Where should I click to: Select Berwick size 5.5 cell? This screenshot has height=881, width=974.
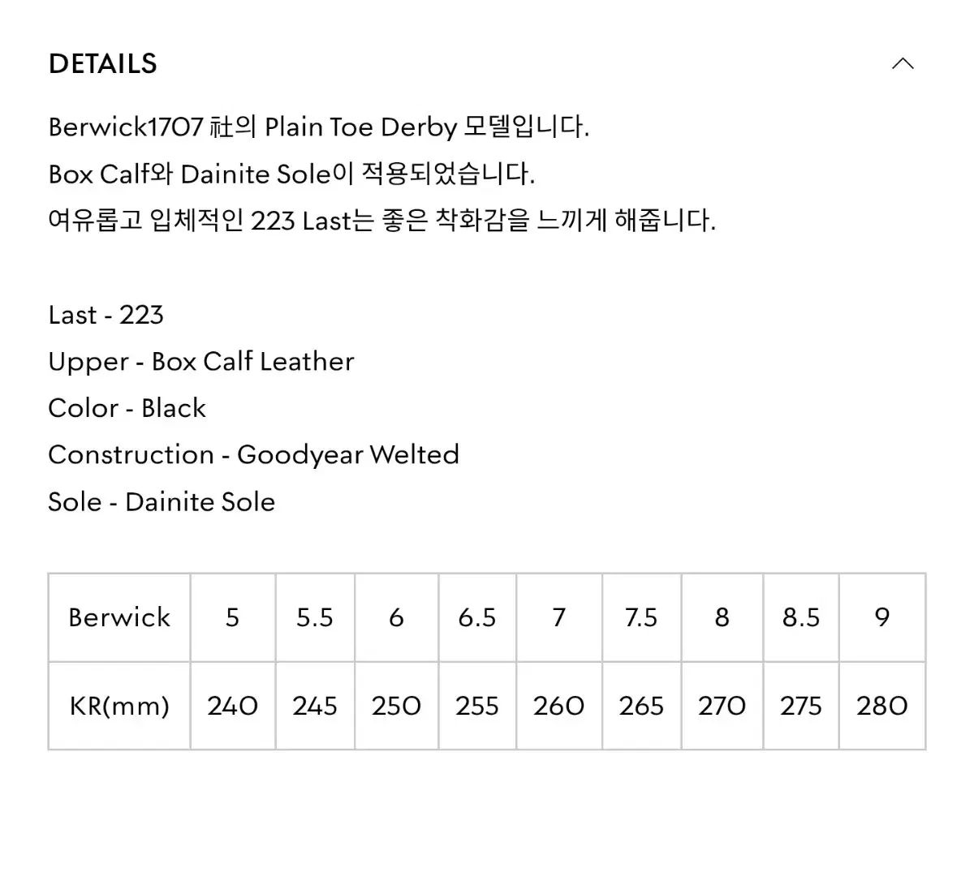(x=315, y=617)
